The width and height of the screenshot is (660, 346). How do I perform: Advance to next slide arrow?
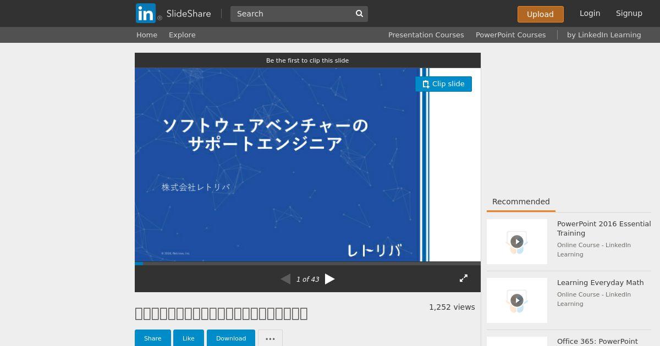(330, 279)
